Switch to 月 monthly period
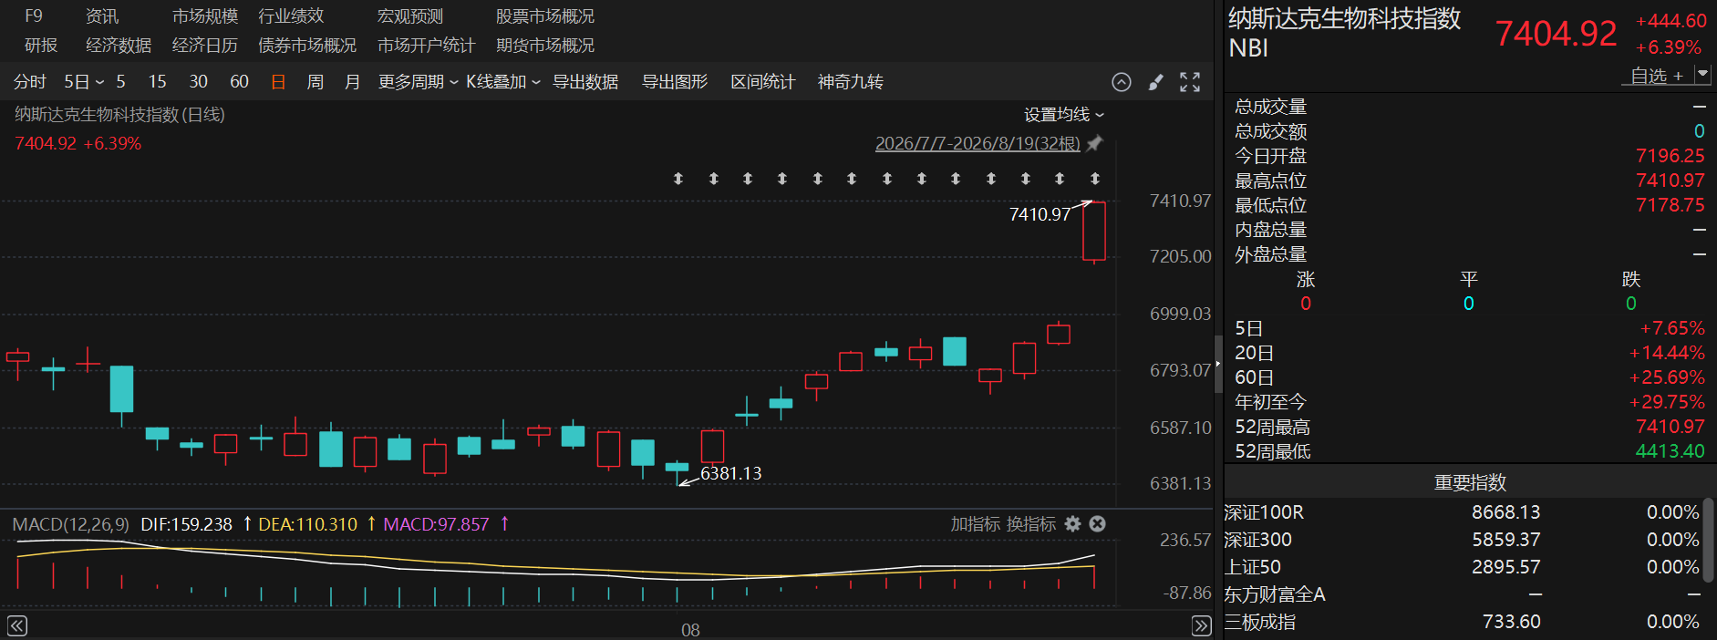 (x=353, y=82)
